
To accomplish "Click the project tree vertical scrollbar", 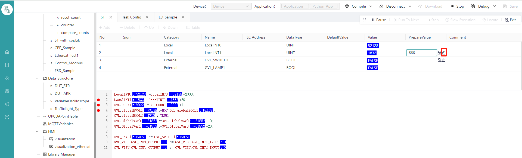I will pyautogui.click(x=95, y=130).
